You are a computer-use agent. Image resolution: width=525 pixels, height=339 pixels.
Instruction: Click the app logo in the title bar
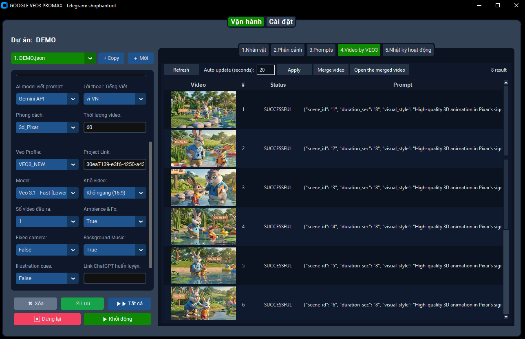pyautogui.click(x=6, y=5)
